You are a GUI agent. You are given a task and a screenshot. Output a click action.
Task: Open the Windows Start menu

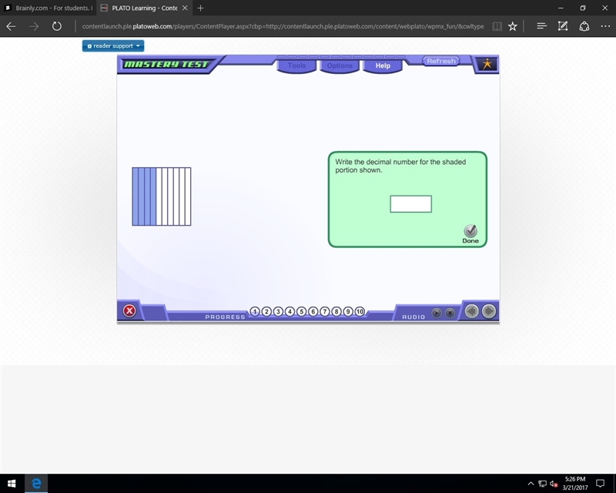(12, 483)
